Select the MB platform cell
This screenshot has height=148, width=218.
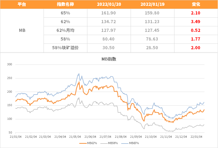(x=22, y=30)
